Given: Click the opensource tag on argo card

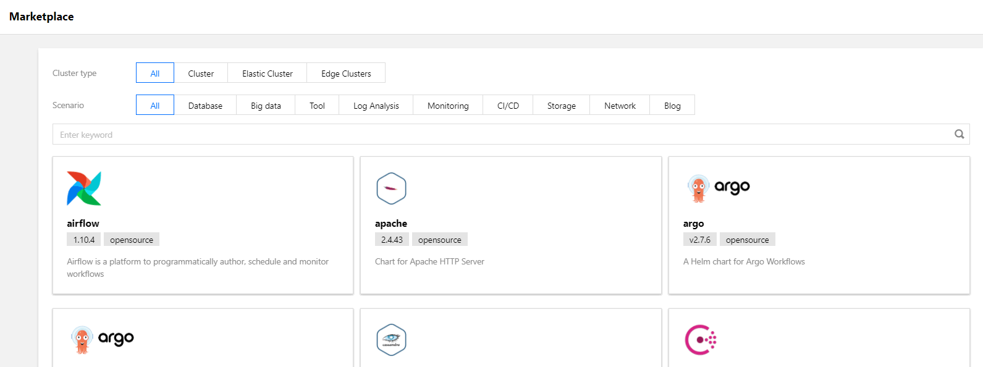Looking at the screenshot, I should click(747, 240).
